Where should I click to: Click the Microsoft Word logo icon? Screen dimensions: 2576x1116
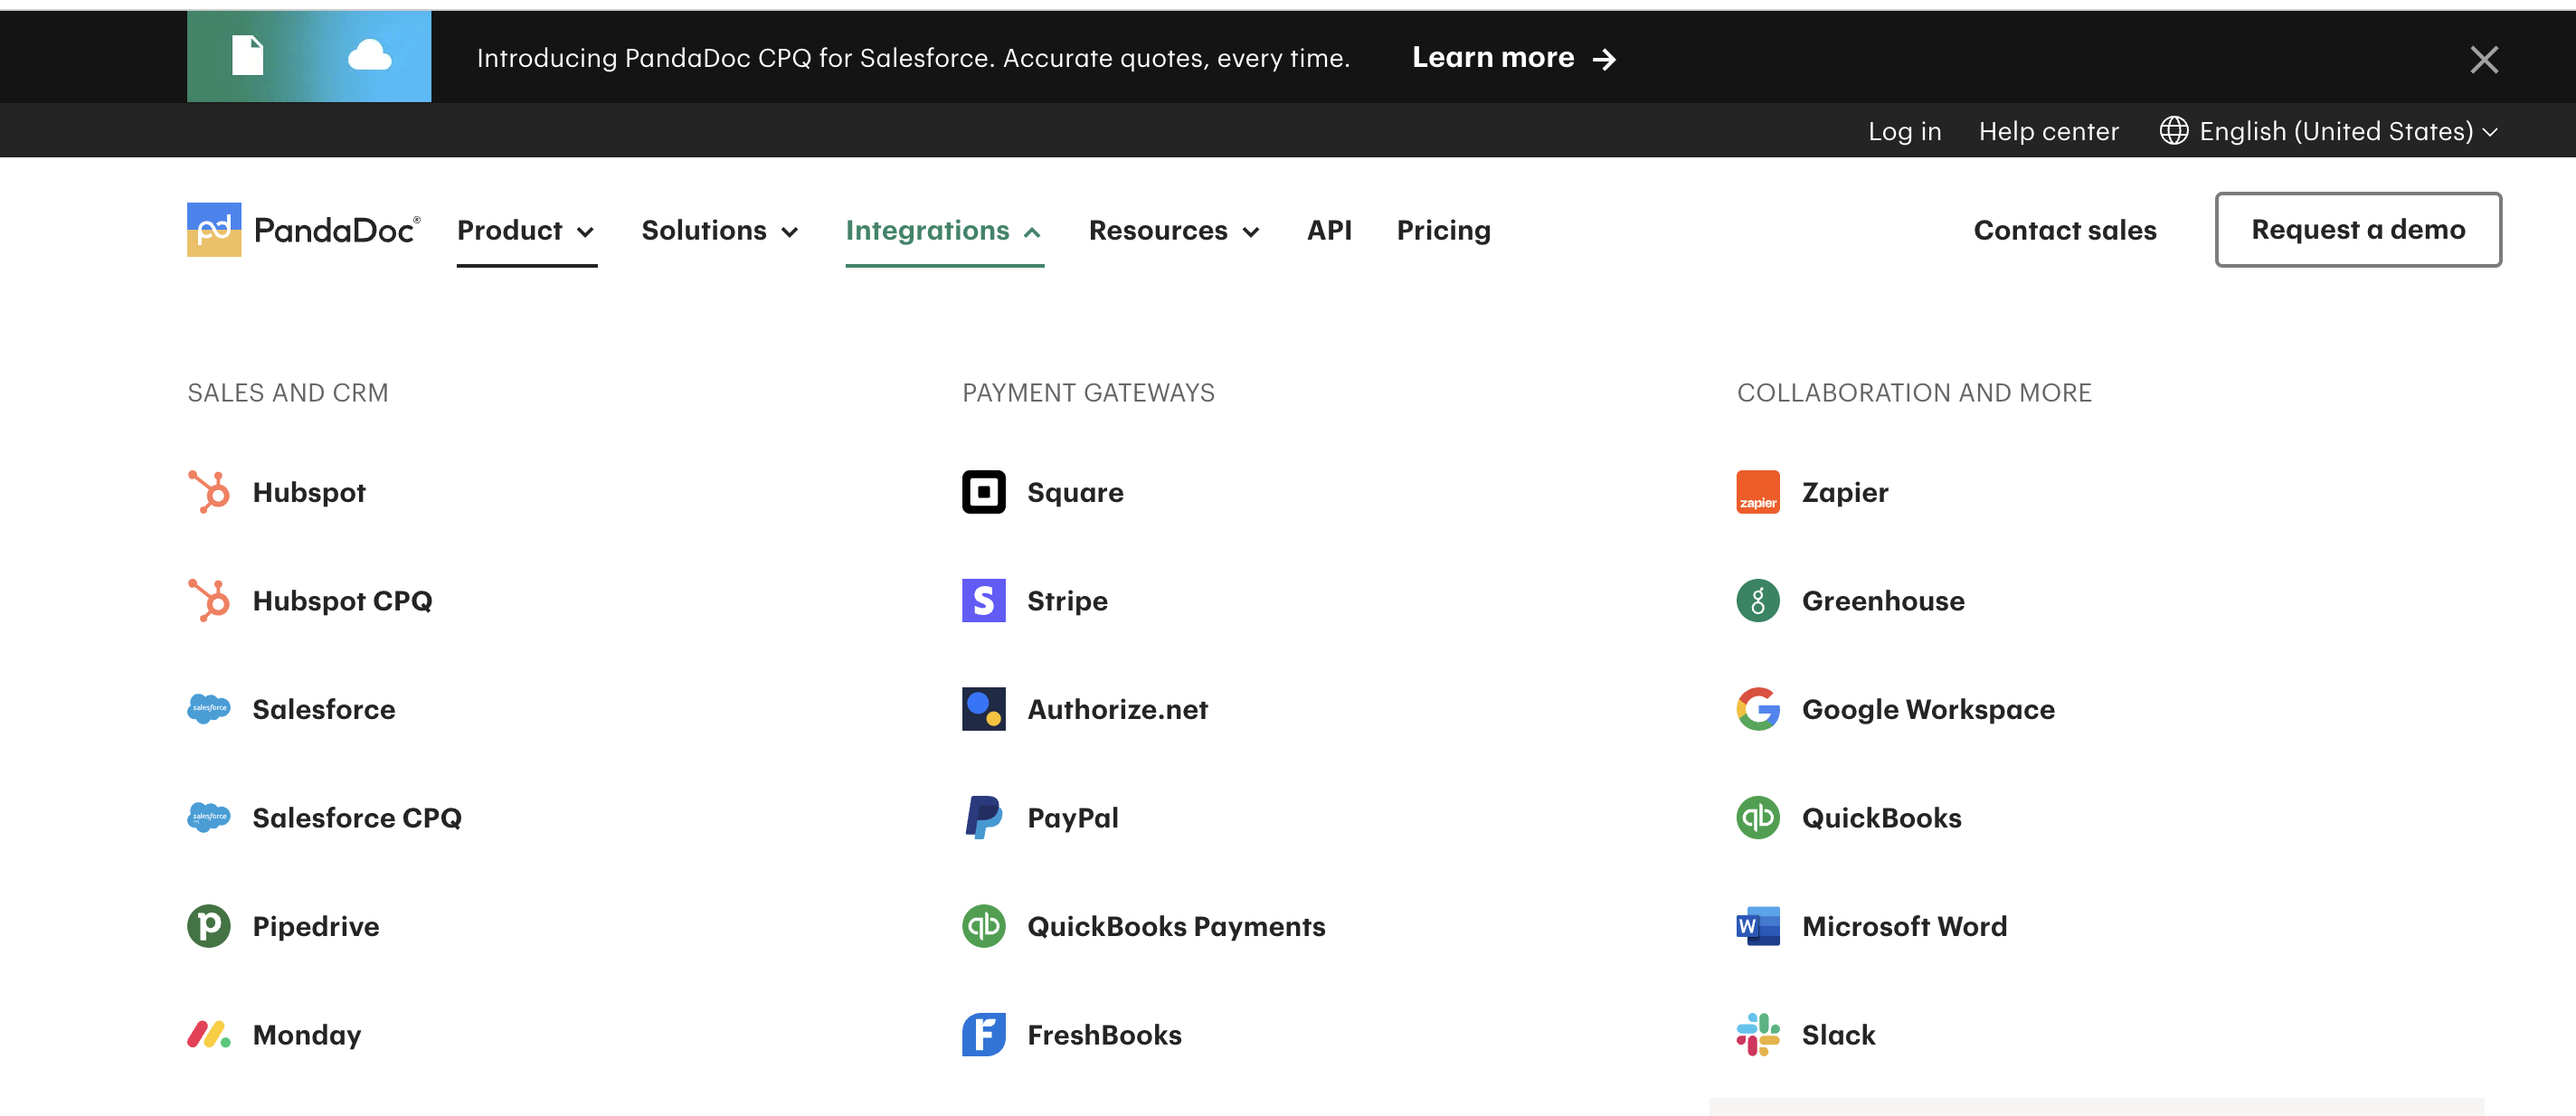[1758, 926]
